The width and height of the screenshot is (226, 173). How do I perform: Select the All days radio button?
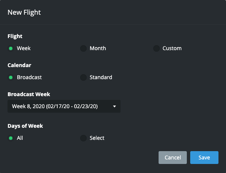tap(11, 138)
